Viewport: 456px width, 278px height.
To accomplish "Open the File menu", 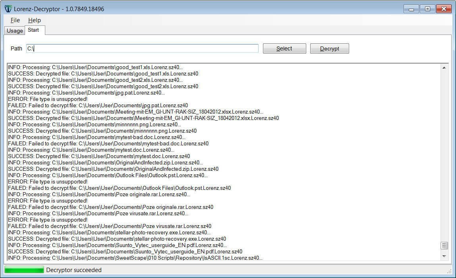I will 15,20.
